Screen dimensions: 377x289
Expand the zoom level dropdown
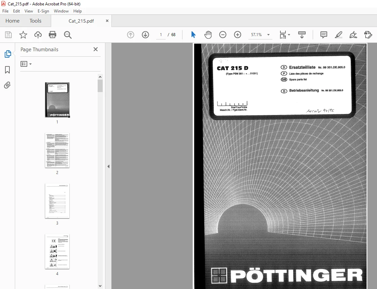[268, 35]
